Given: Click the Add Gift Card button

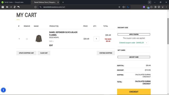Looking at the screenshot, I should pos(134,57).
